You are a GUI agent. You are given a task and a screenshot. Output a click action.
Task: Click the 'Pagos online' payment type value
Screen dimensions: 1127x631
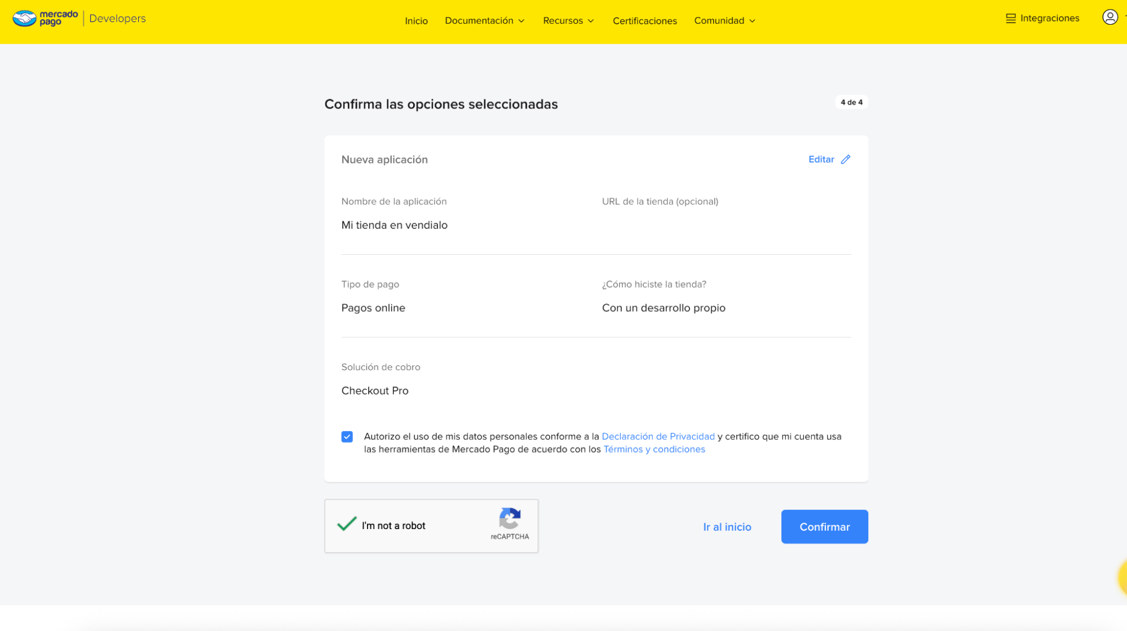tap(373, 308)
